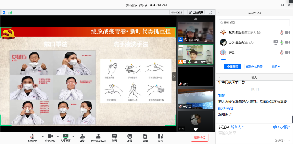Click the 切换视图 switch view button
The height and width of the screenshot is (144, 293).
pos(196,13)
